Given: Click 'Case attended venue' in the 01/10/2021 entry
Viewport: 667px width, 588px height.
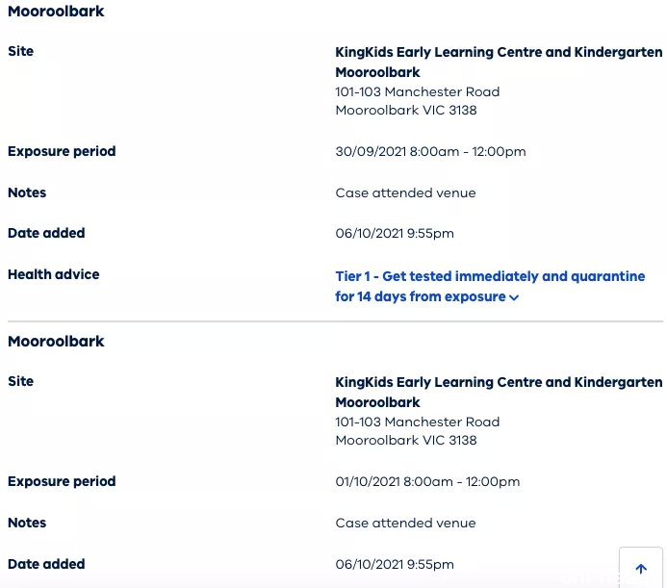Looking at the screenshot, I should coord(405,523).
